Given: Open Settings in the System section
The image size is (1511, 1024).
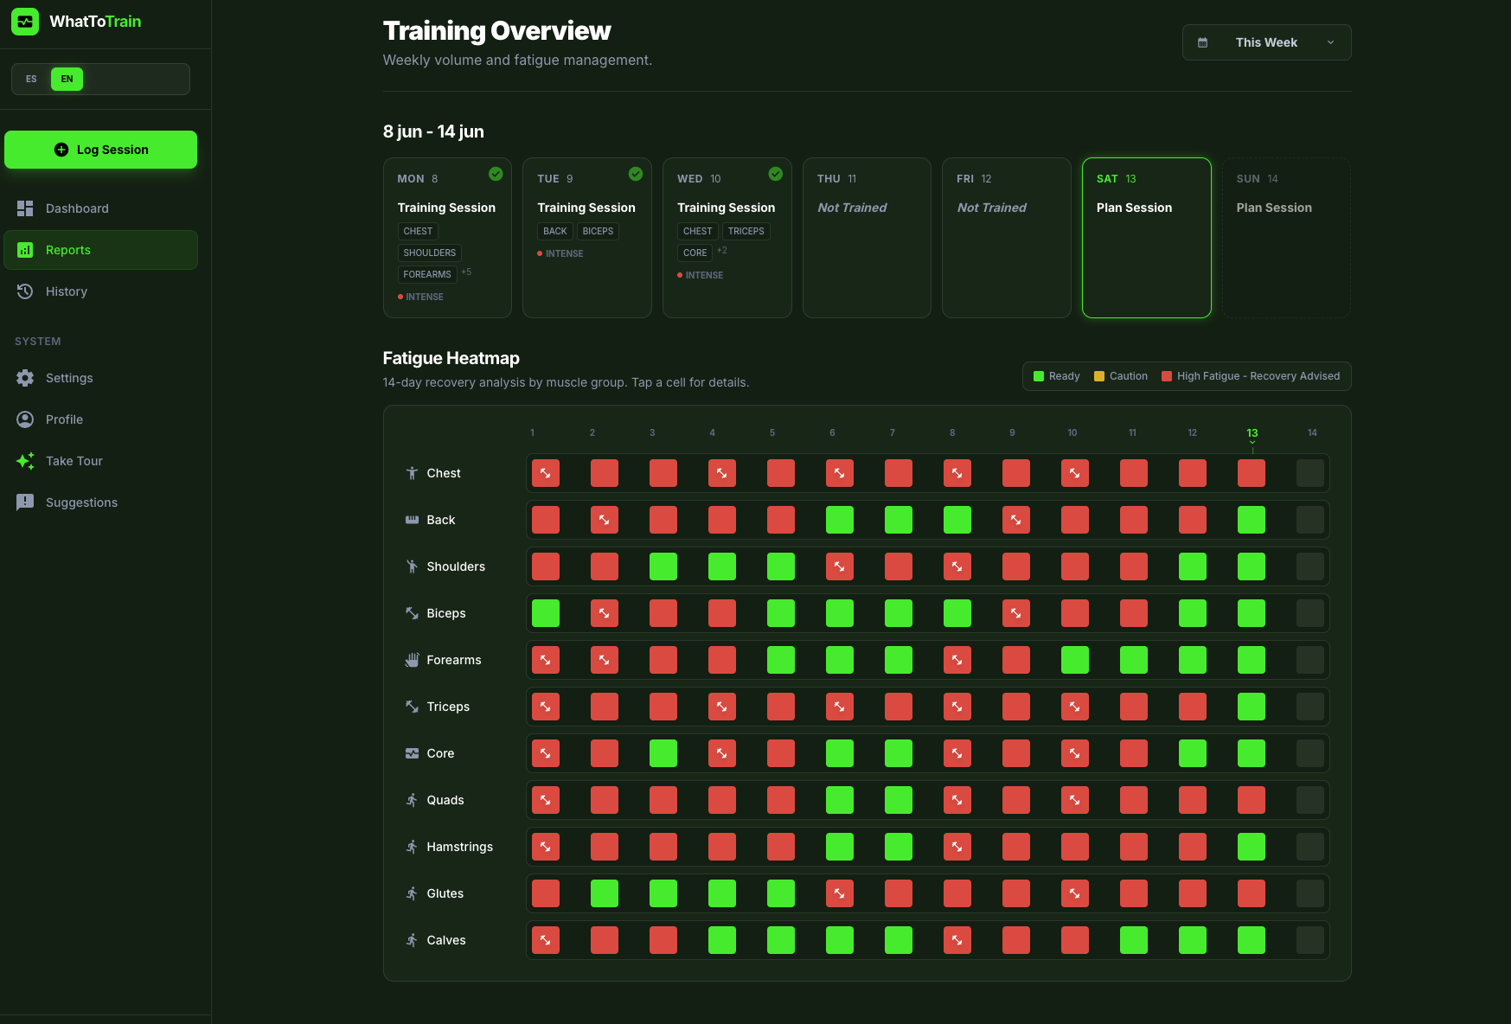Looking at the screenshot, I should (x=100, y=378).
